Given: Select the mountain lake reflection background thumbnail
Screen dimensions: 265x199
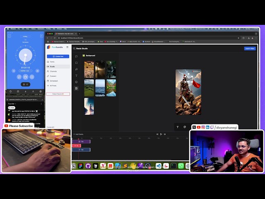Looking at the screenshot, I should (111, 88).
